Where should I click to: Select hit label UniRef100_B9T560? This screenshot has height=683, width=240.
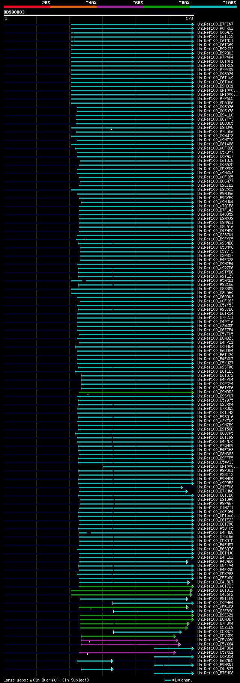215,429
